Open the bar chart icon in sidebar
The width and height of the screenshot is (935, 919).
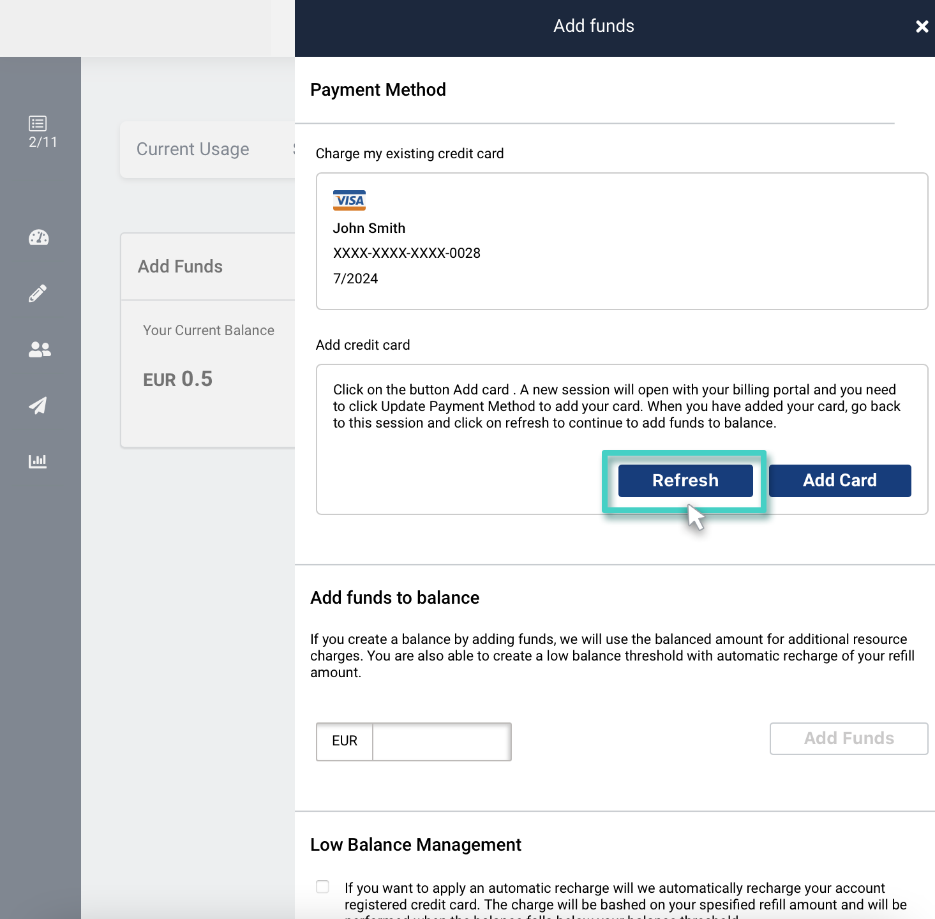click(x=38, y=461)
